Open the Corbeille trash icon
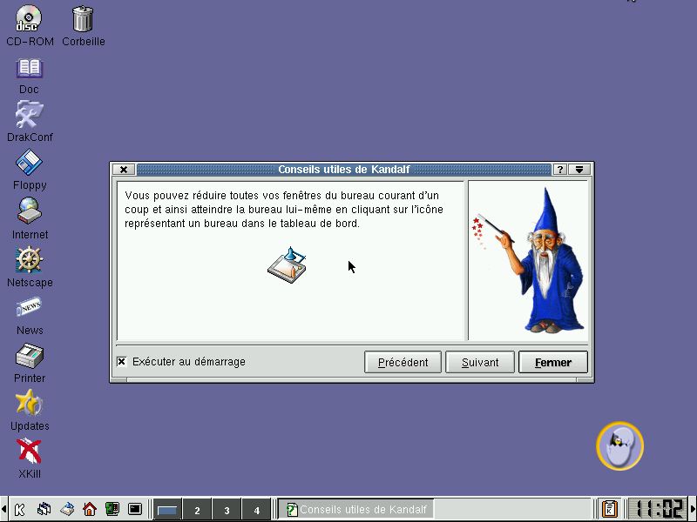This screenshot has height=522, width=697. [83, 19]
